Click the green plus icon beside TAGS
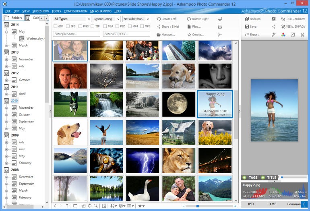The height and width of the screenshot is (211, 310). [x=244, y=178]
